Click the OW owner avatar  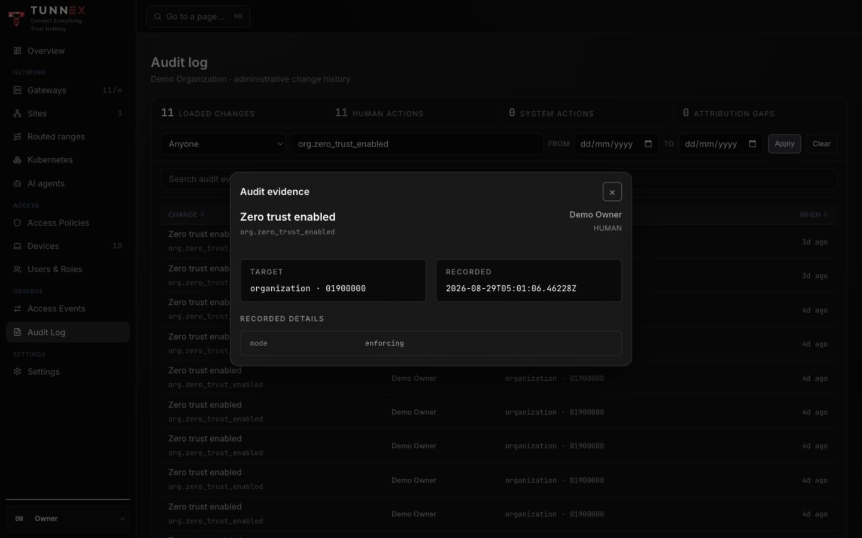coord(19,519)
